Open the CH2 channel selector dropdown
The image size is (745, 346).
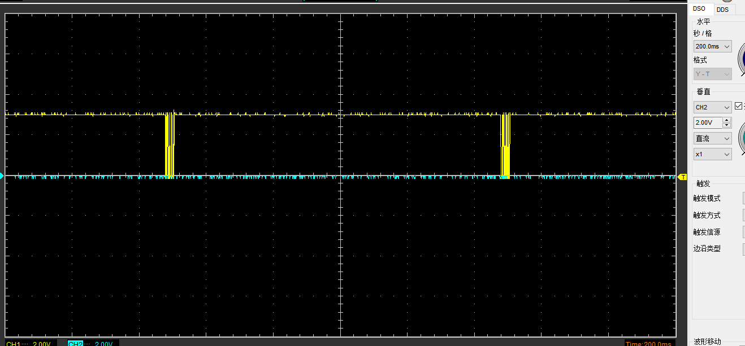pyautogui.click(x=712, y=107)
